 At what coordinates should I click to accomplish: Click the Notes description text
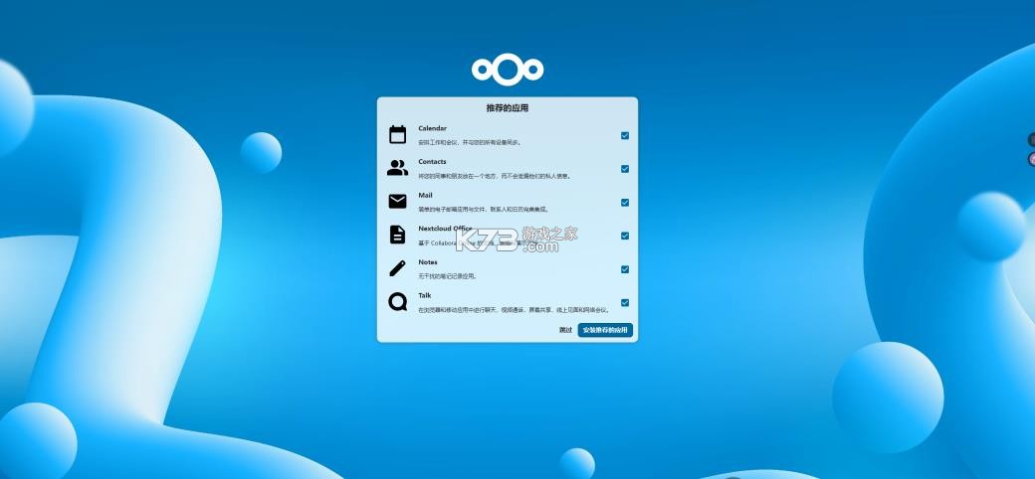point(448,276)
